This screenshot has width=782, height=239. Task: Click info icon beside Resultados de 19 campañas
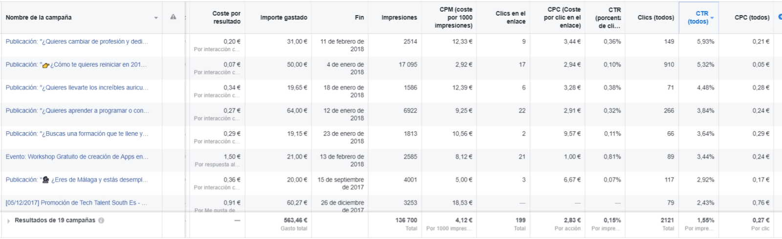pos(101,220)
